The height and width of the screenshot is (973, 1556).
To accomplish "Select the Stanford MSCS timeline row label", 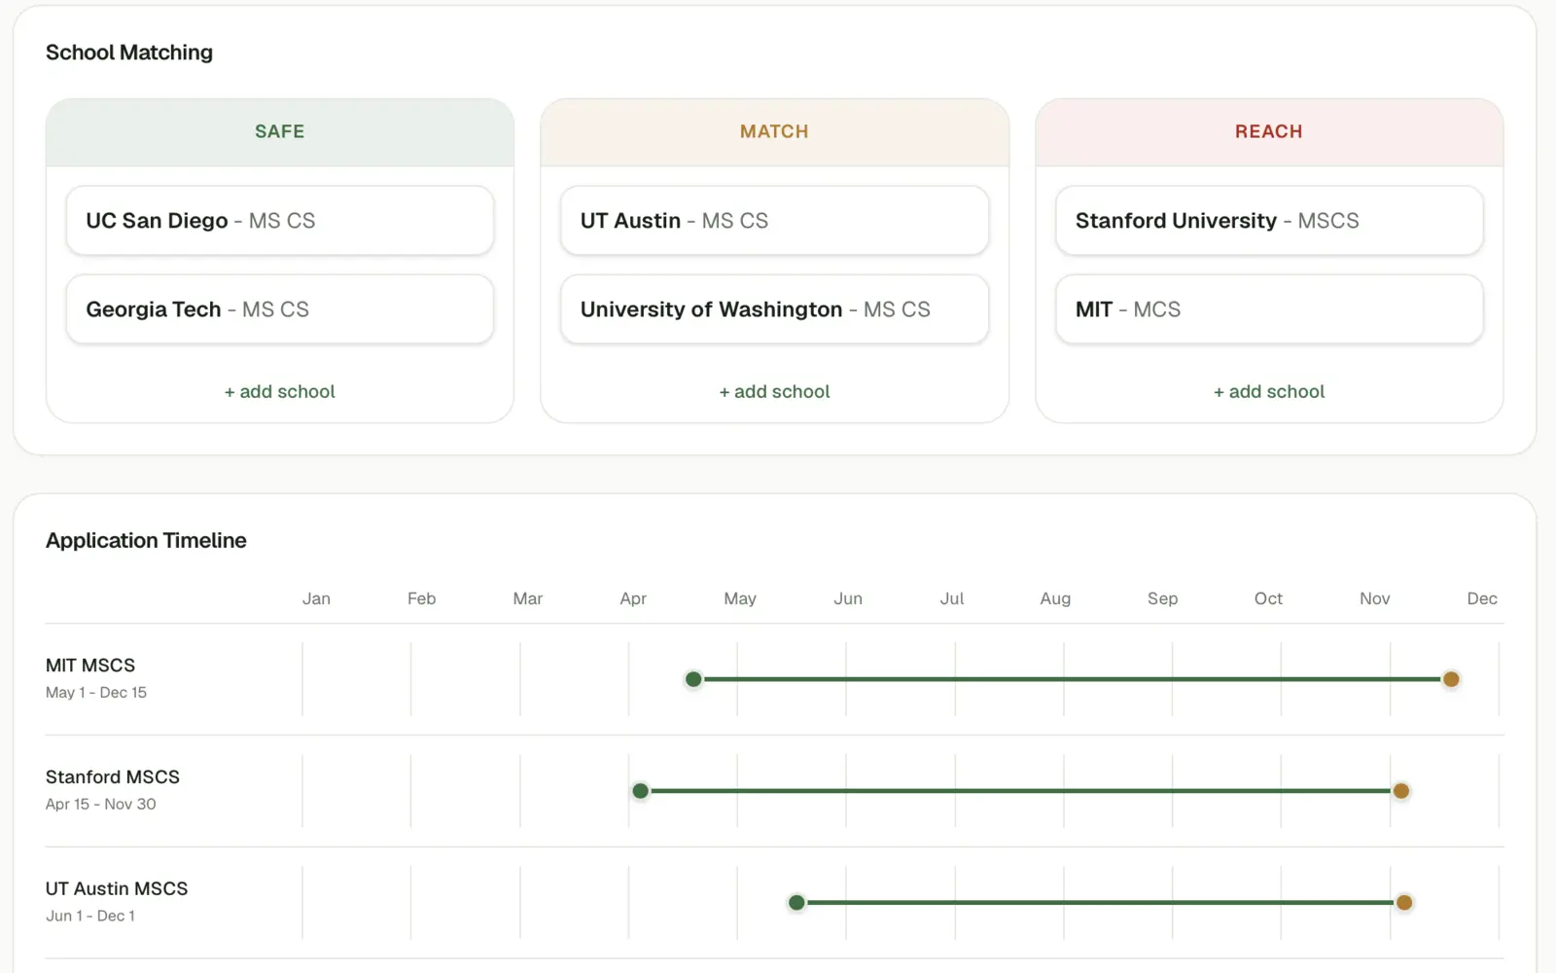I will (113, 777).
